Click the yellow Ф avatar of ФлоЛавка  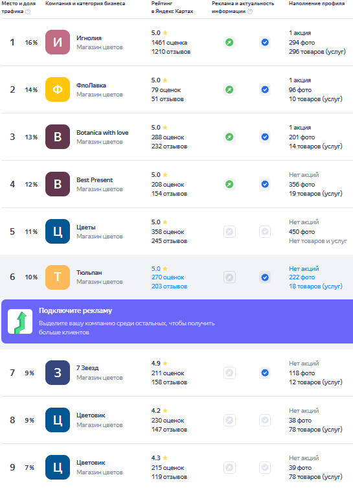[58, 89]
